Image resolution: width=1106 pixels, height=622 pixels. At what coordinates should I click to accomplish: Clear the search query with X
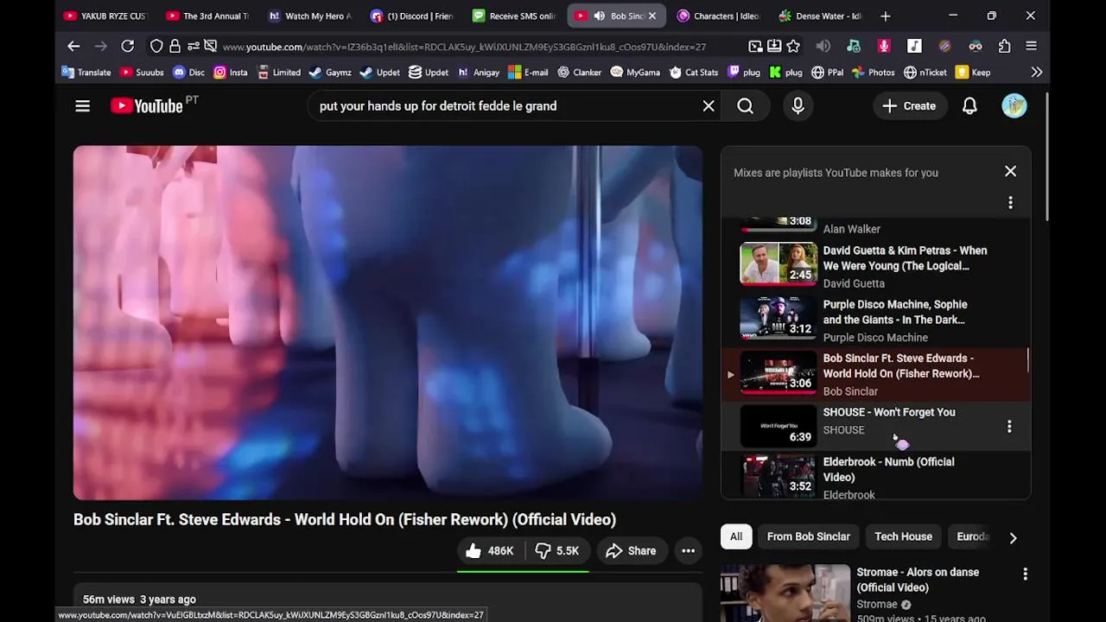709,106
